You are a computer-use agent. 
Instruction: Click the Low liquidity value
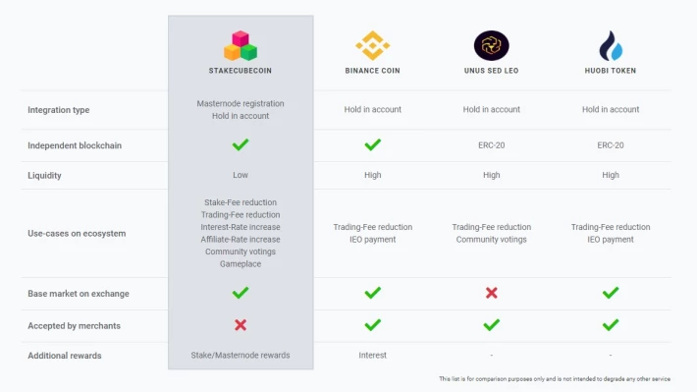241,175
